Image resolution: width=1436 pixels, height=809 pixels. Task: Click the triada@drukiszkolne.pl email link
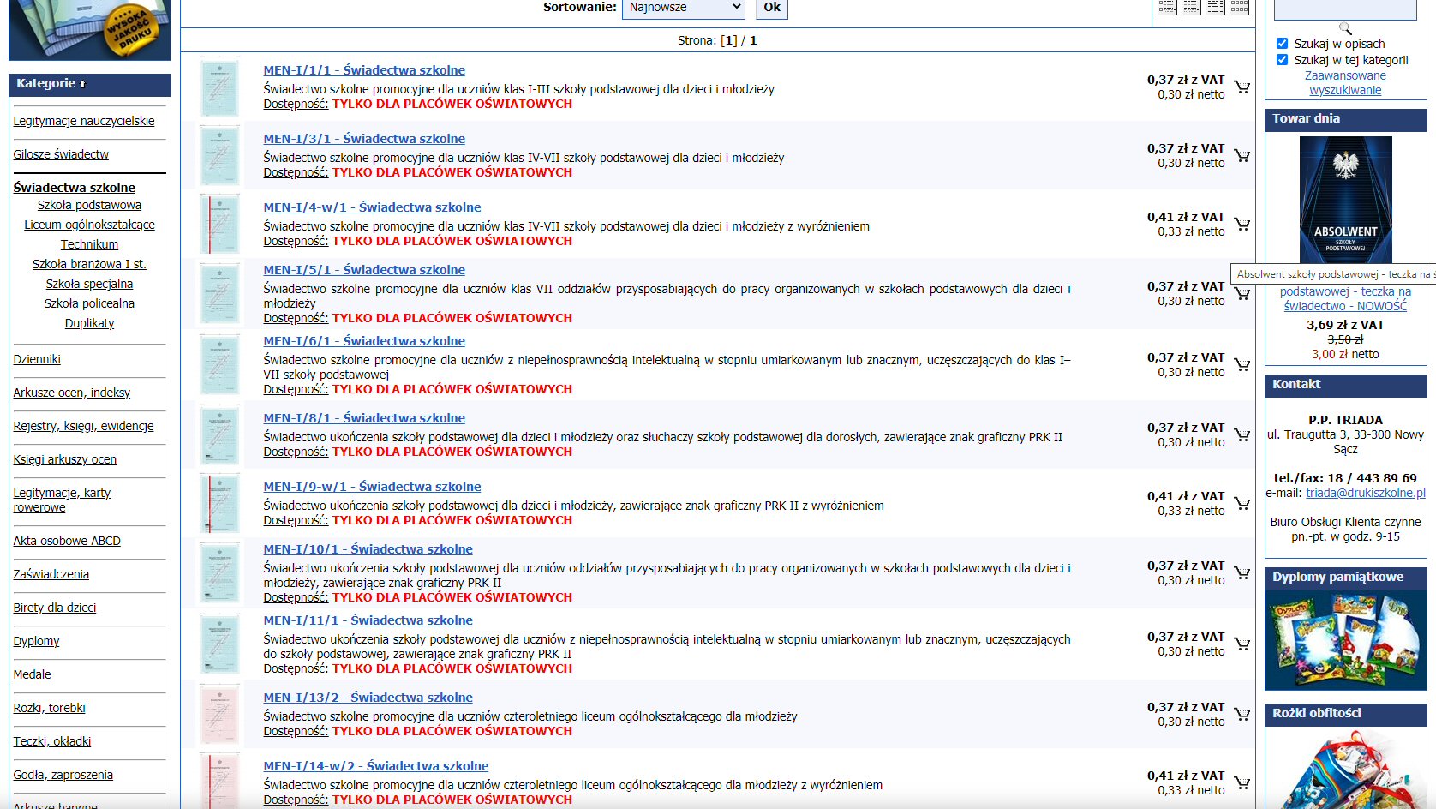(1365, 493)
